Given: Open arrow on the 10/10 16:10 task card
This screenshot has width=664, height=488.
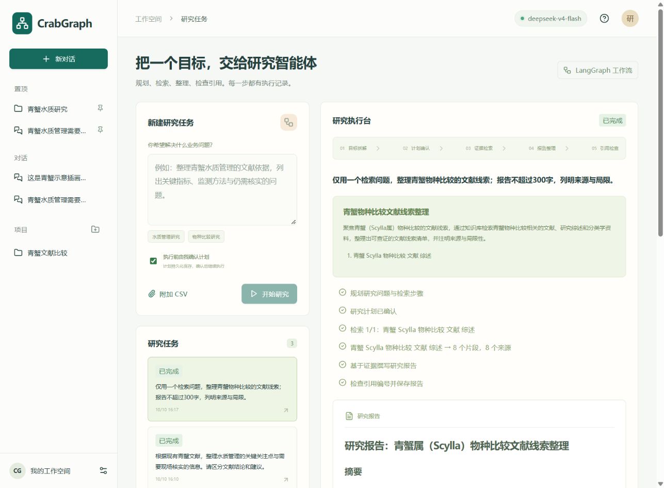Looking at the screenshot, I should pos(286,479).
